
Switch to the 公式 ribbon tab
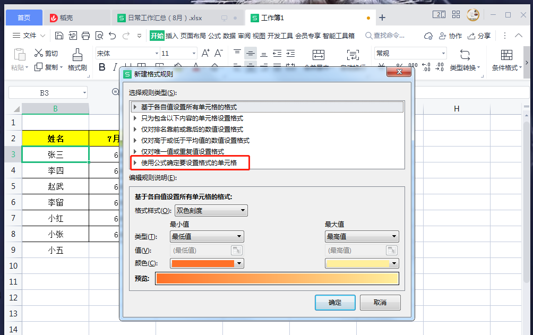(x=214, y=36)
